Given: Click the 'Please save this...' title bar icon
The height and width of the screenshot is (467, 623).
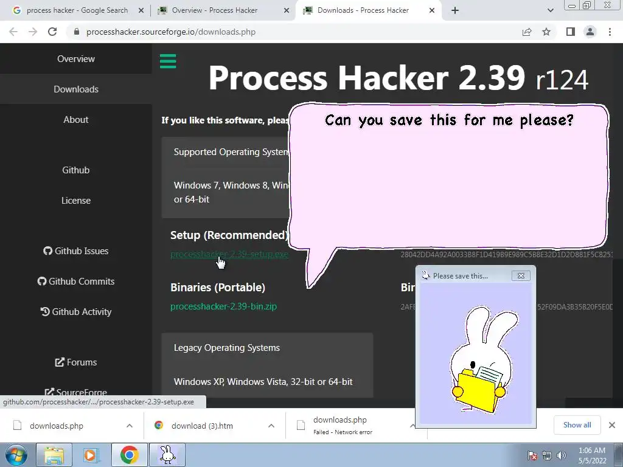Looking at the screenshot, I should tap(425, 275).
